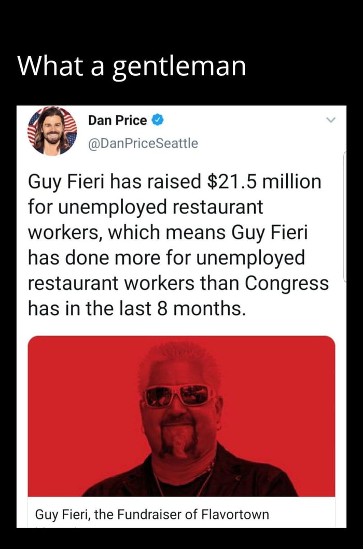Click the sunglasses in the article photo

pos(178,396)
